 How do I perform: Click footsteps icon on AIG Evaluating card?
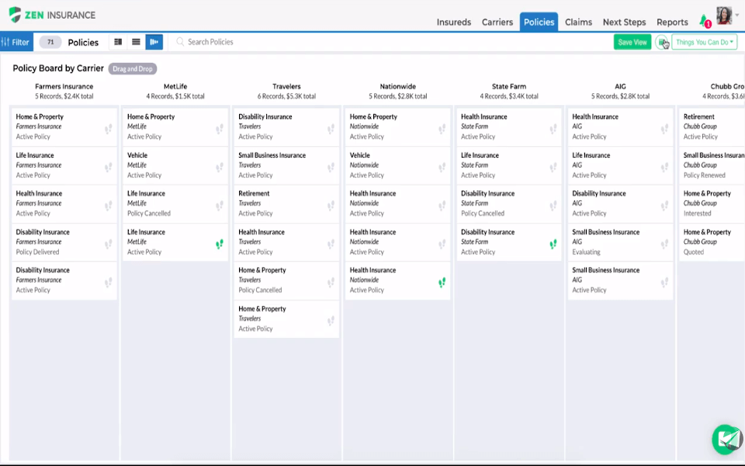tap(664, 244)
